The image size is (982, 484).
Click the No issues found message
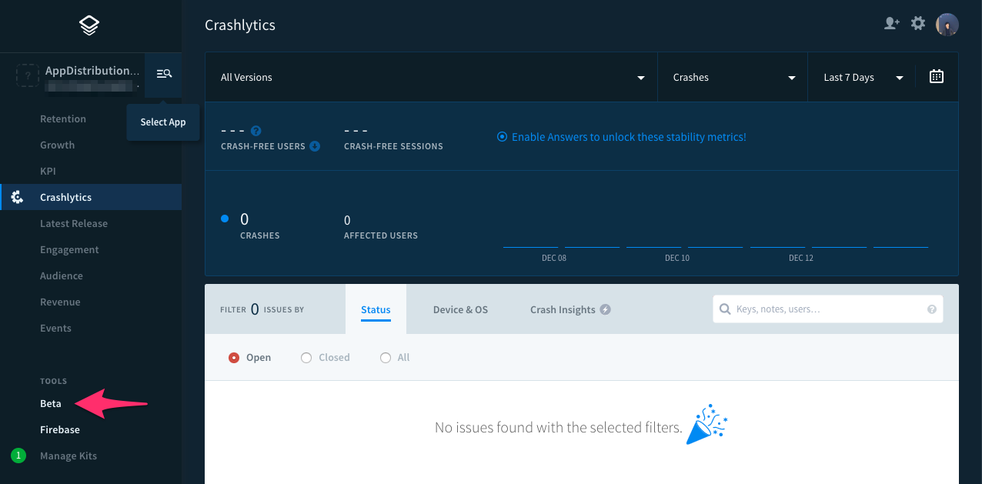[559, 427]
